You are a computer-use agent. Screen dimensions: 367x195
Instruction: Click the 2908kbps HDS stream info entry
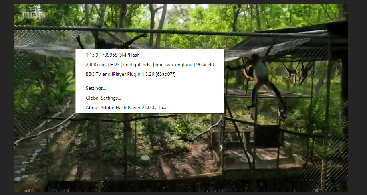pos(149,65)
